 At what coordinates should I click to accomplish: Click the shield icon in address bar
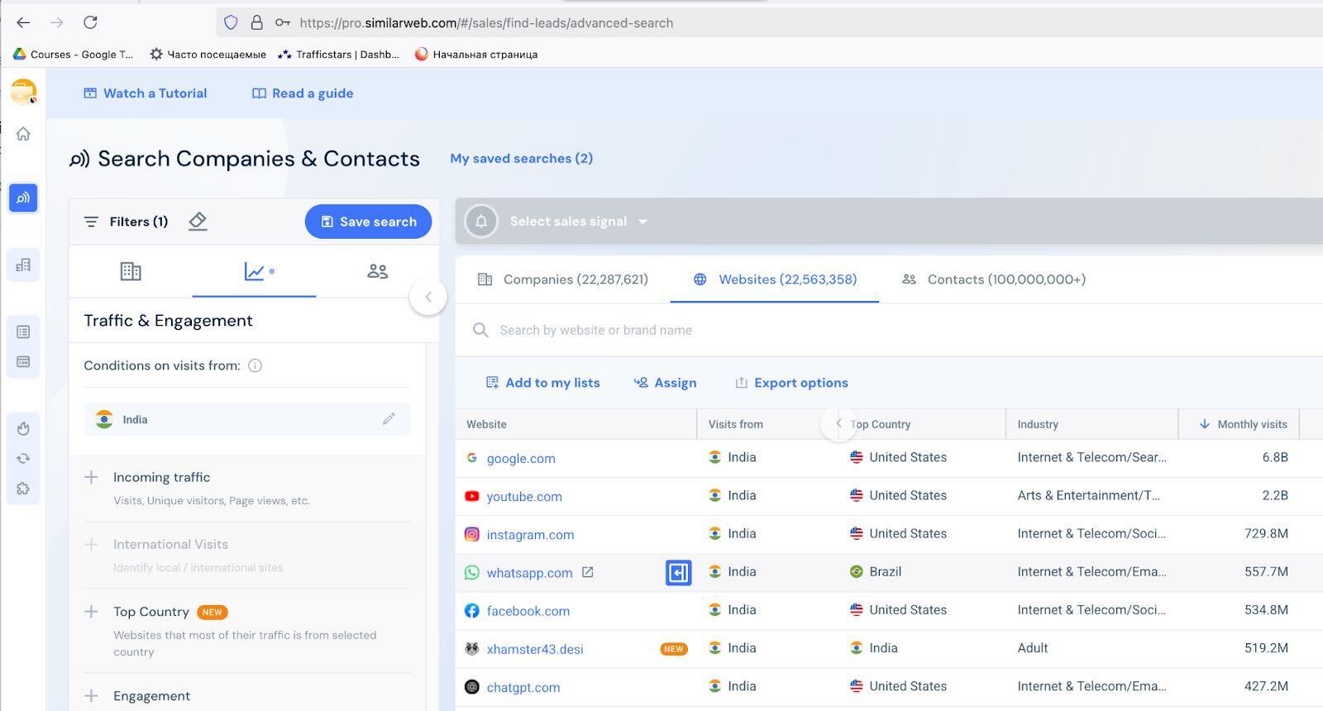coord(232,22)
